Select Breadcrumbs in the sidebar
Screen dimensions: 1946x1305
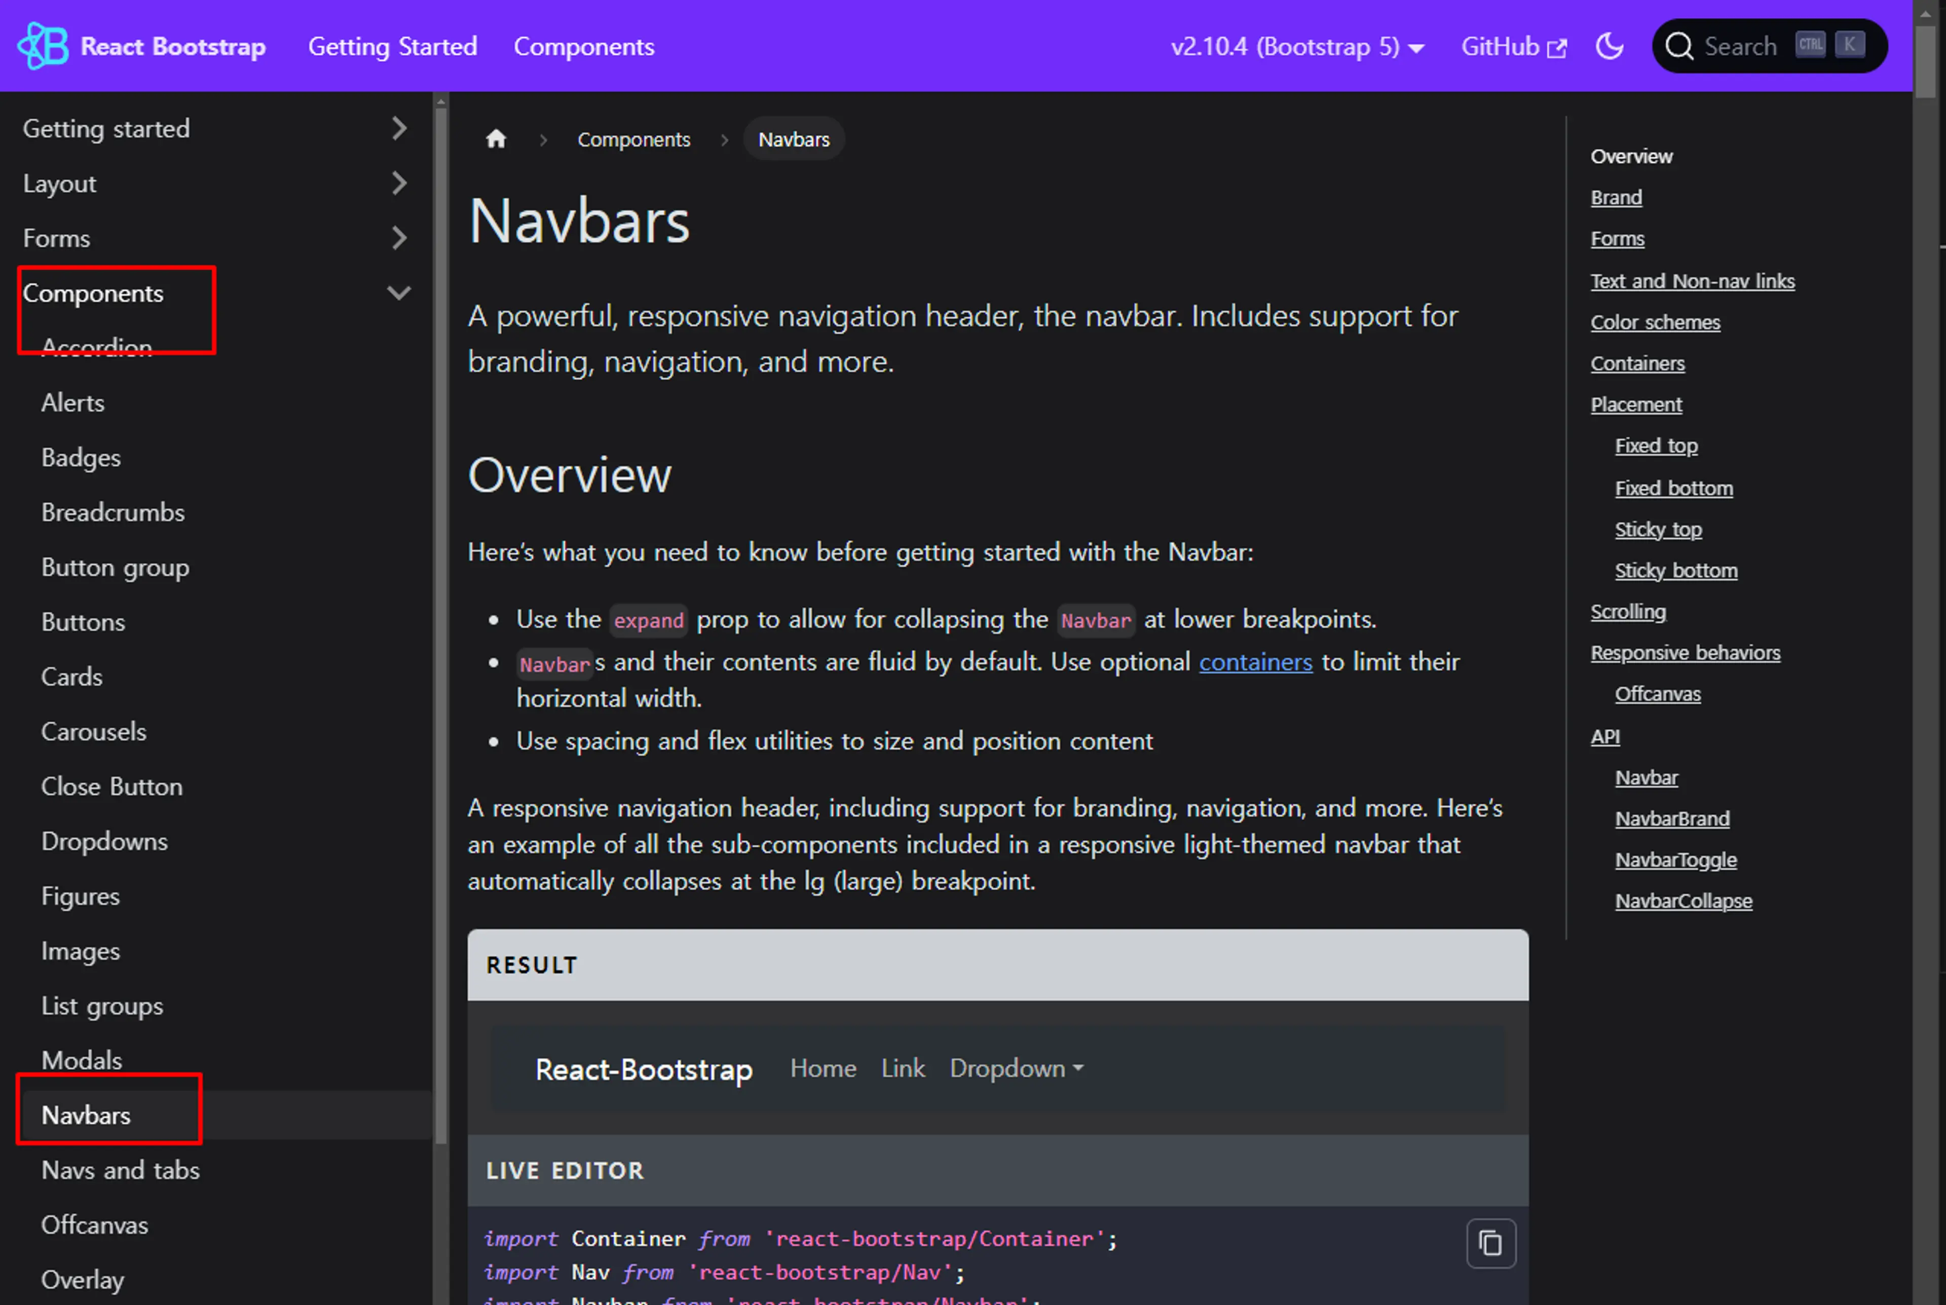point(113,513)
